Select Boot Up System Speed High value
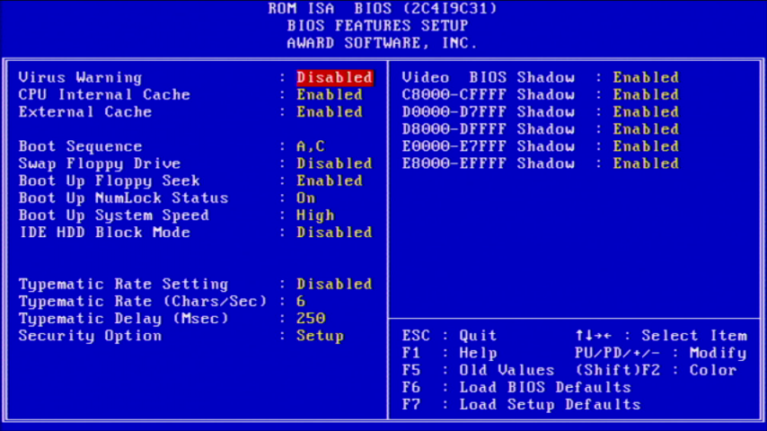The width and height of the screenshot is (767, 431). click(315, 215)
